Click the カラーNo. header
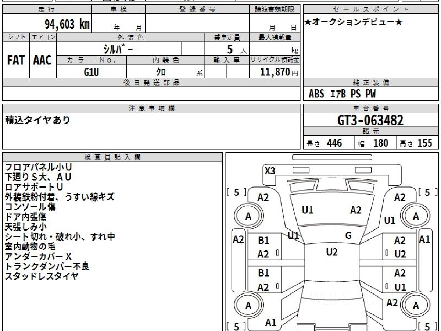The height and width of the screenshot is (331, 441). tap(92, 60)
